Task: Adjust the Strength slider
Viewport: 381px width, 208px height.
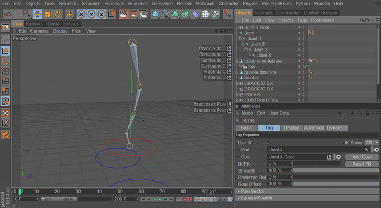Action: click(336, 170)
